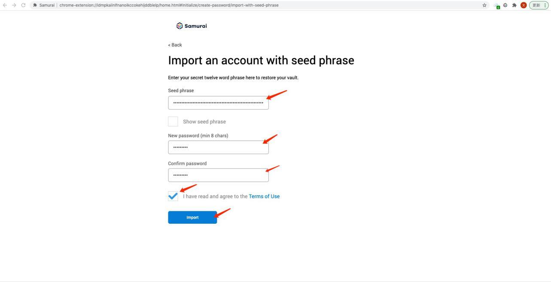Open the Extensions puzzle-piece menu
This screenshot has width=551, height=282.
click(x=514, y=5)
